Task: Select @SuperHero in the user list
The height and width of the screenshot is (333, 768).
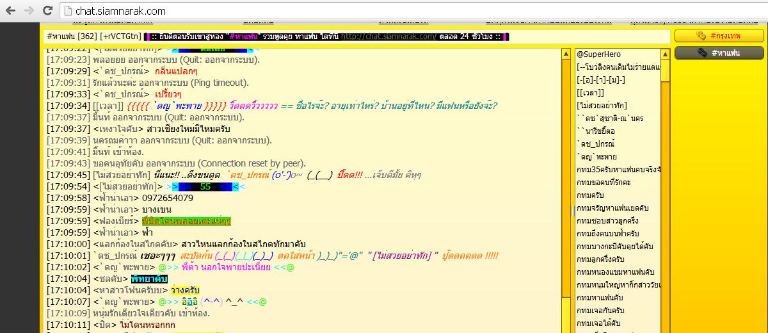Action: click(598, 54)
